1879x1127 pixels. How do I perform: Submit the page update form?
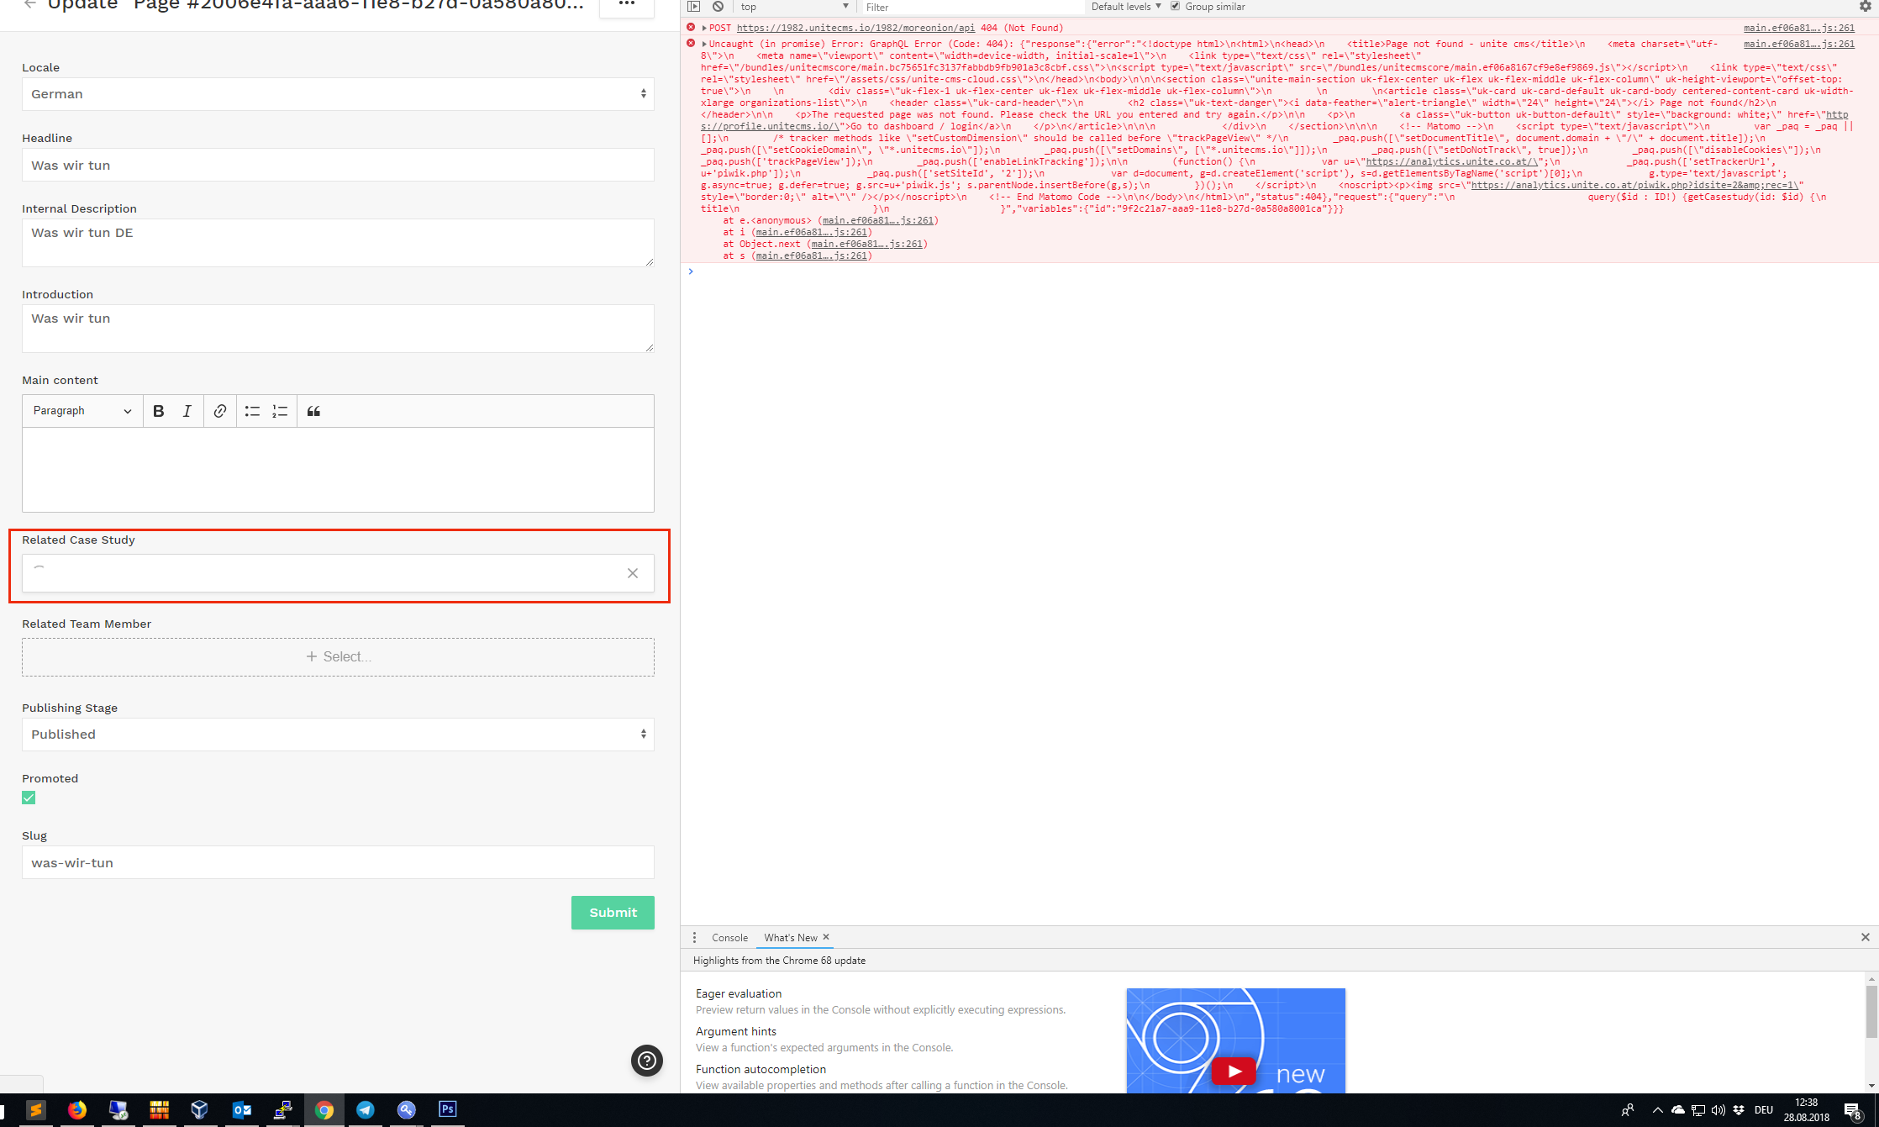click(613, 913)
